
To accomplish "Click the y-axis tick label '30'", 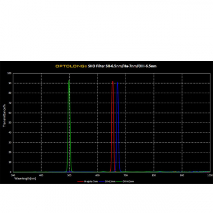I will tap(10, 143).
